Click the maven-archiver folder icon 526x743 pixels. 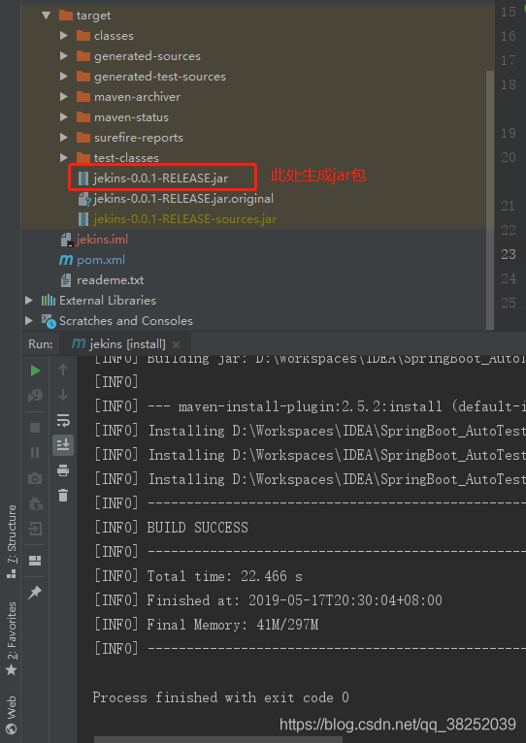[x=83, y=97]
